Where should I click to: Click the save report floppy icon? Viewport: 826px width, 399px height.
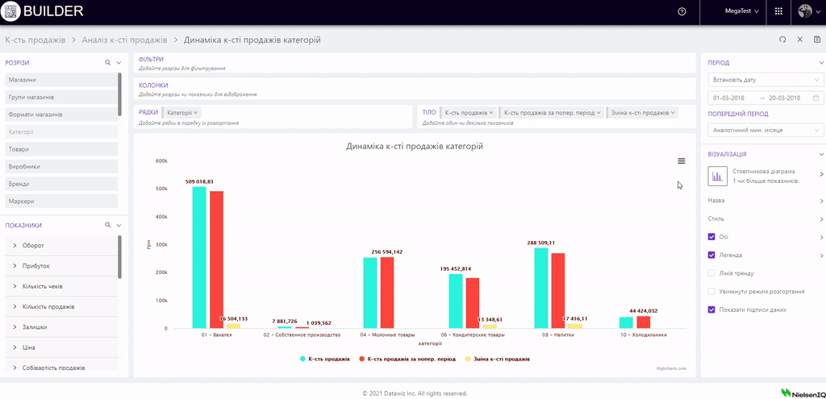tap(817, 39)
